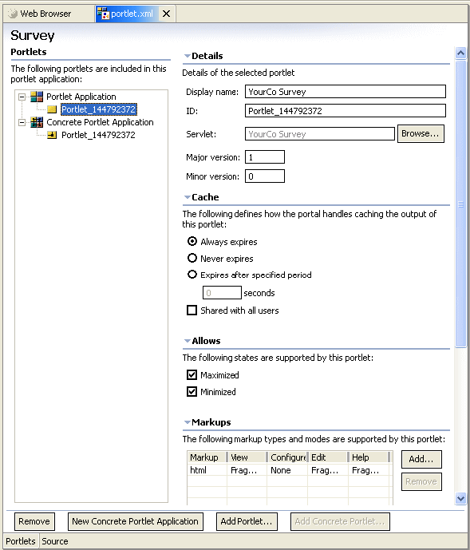Screen dimensions: 470x550
Task: Collapse the Concrete Portlet Application tree node
Action: point(22,122)
